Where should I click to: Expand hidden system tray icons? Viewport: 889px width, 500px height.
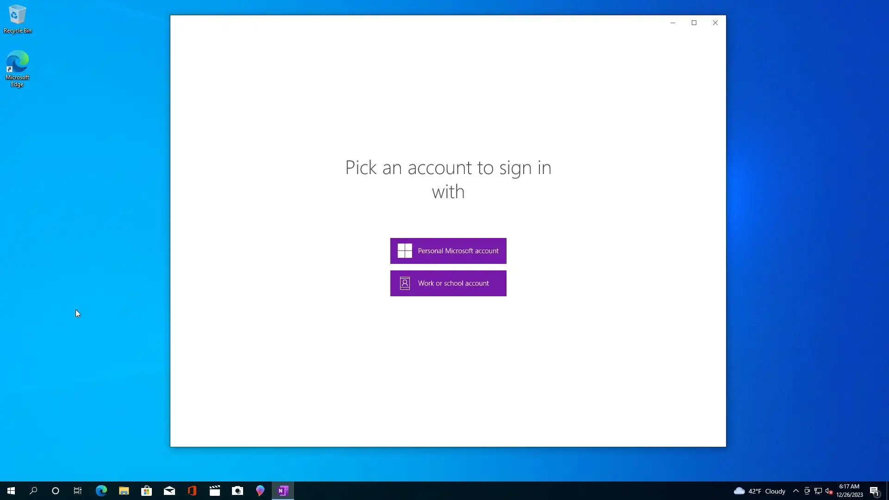[x=795, y=491]
